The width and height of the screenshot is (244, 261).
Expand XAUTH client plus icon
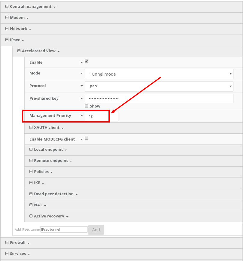[31, 127]
